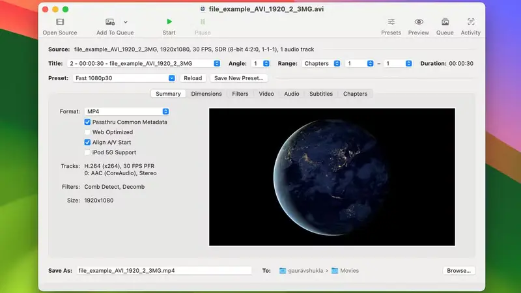Enable the Web Optimized checkbox
This screenshot has width=521, height=293.
point(87,132)
